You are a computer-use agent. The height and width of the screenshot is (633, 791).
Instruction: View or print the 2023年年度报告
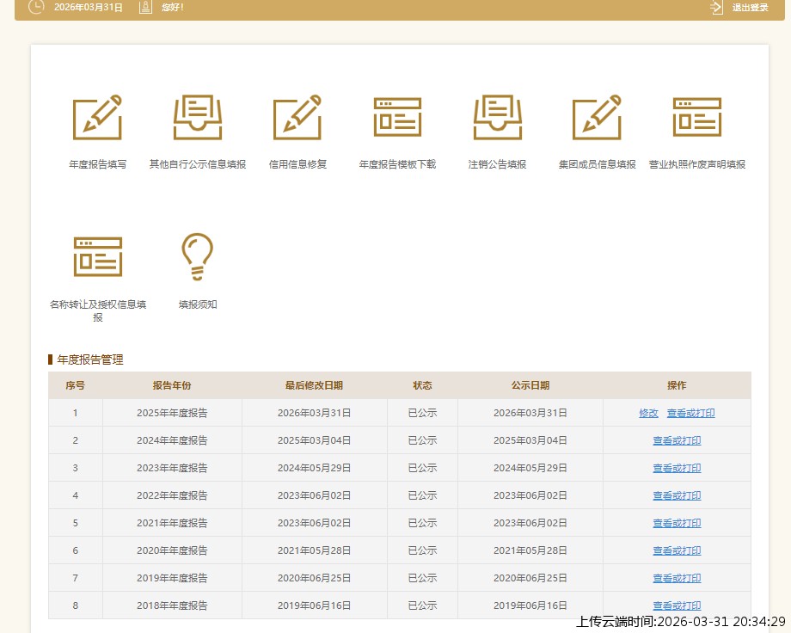677,468
